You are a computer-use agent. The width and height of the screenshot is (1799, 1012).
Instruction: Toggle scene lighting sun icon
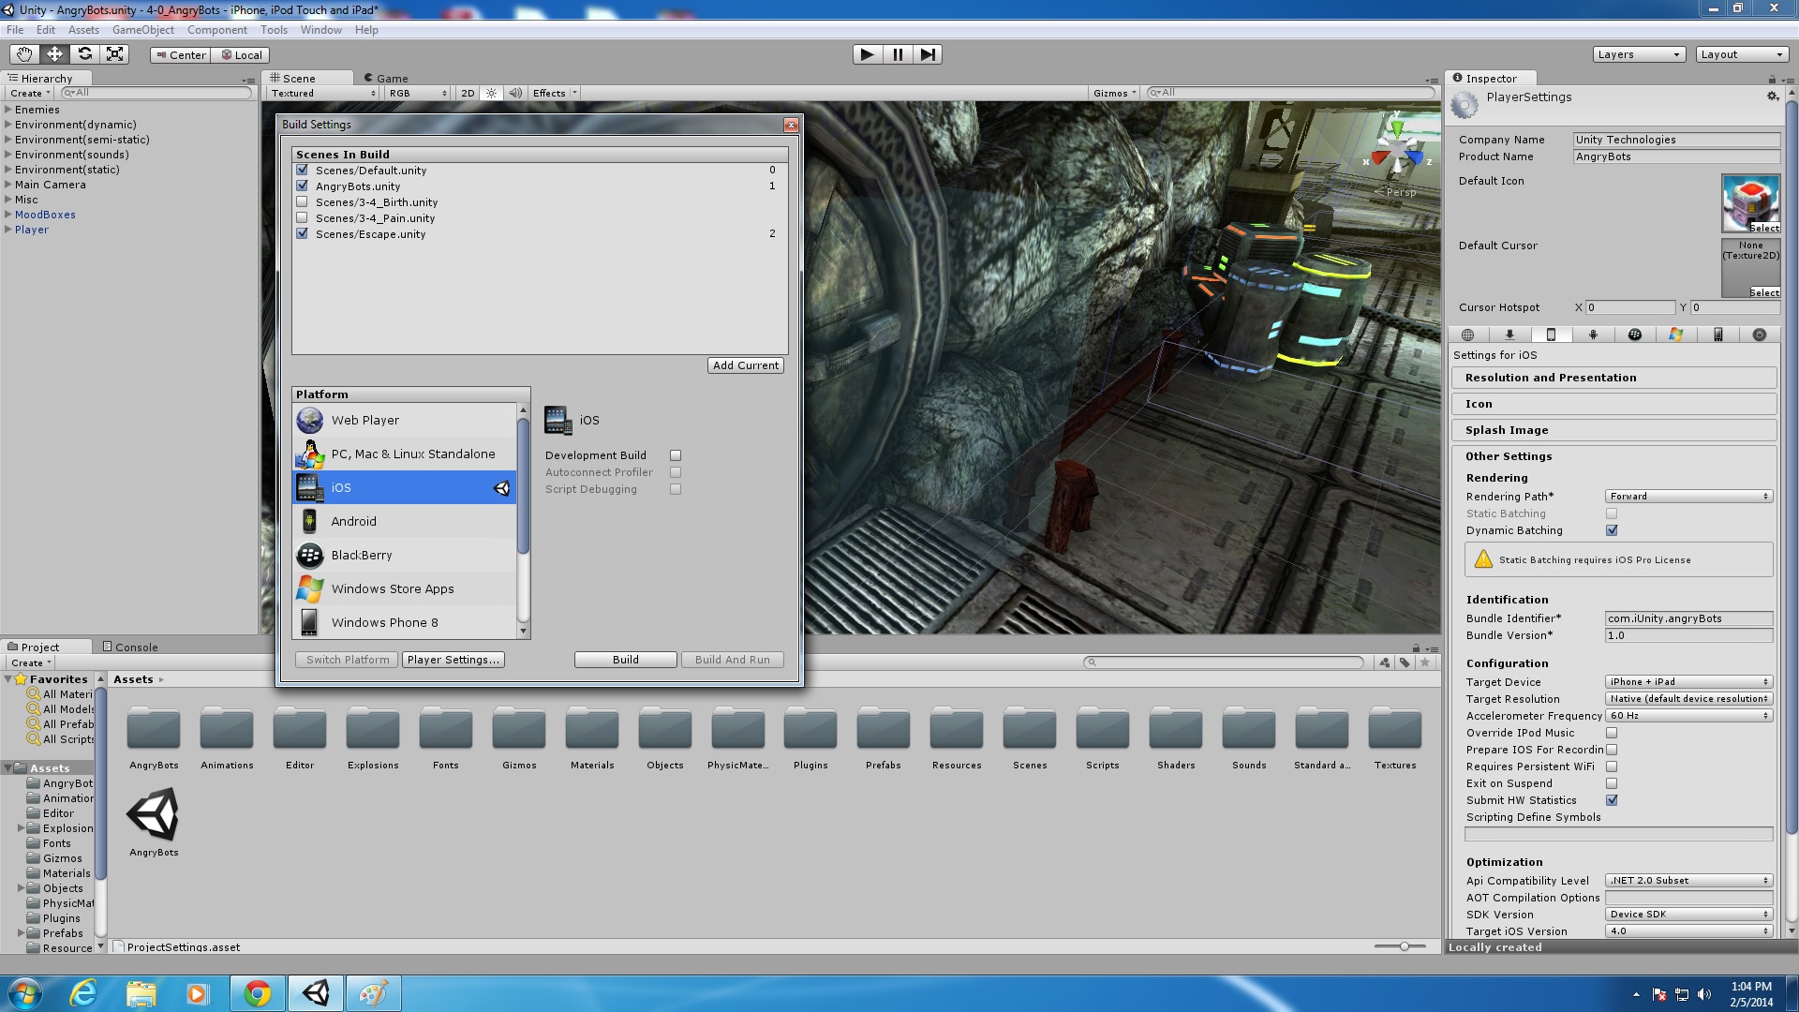click(491, 93)
